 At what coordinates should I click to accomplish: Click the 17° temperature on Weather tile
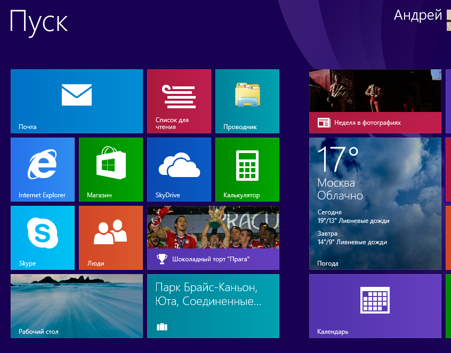point(338,159)
